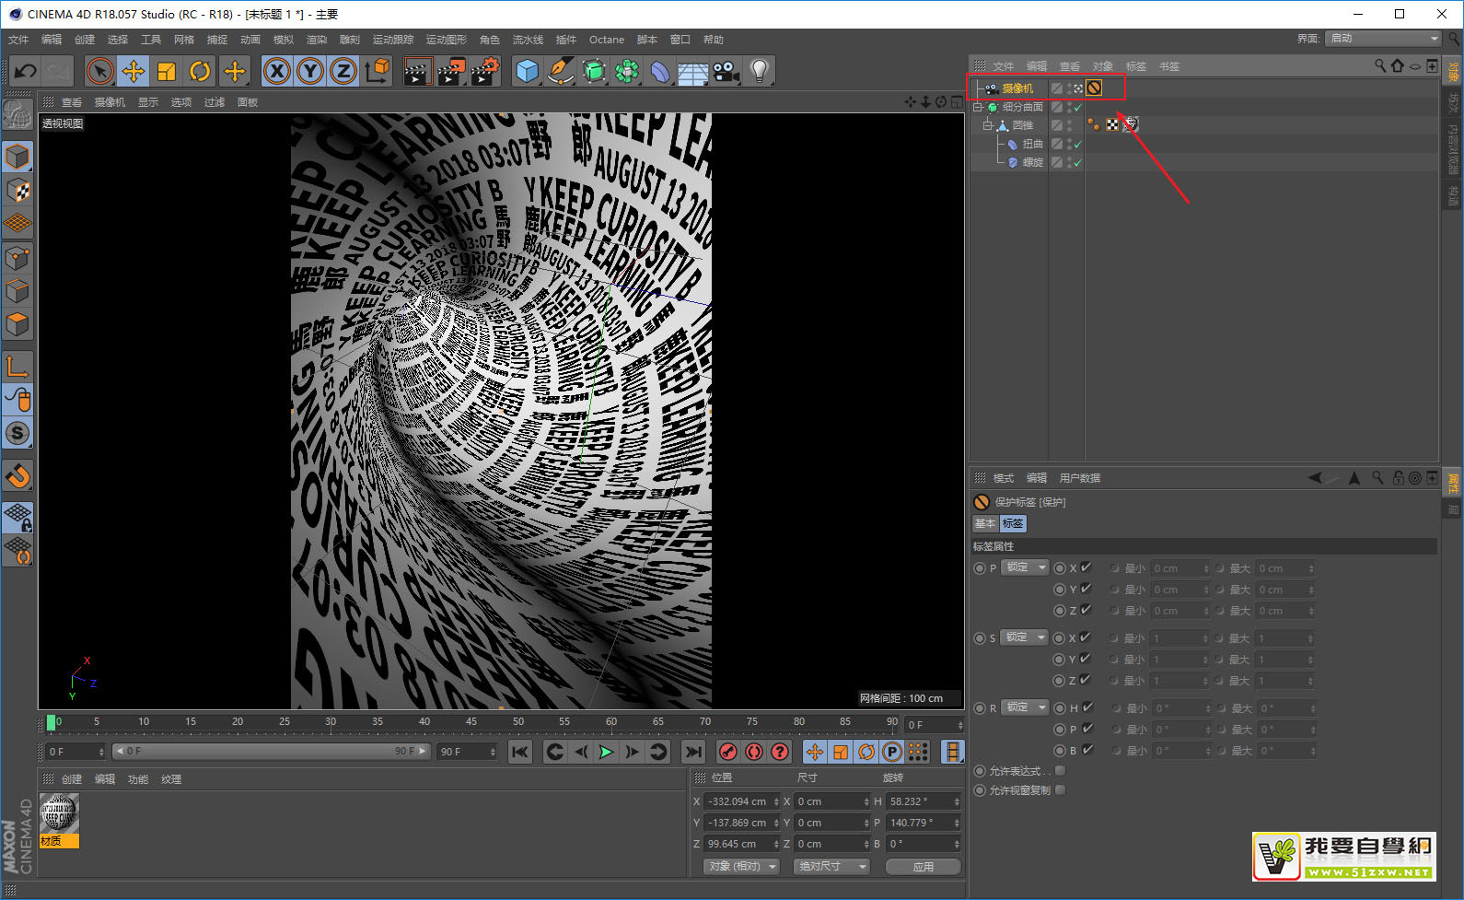1464x900 pixels.
Task: Add a Cube primitive object
Action: point(527,71)
